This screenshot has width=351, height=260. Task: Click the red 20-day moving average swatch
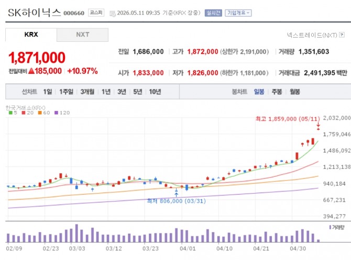point(24,112)
